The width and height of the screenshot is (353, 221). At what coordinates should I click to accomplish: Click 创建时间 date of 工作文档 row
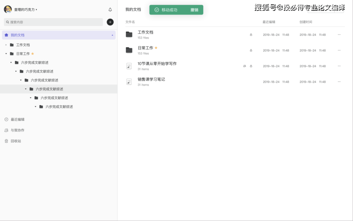(x=312, y=35)
